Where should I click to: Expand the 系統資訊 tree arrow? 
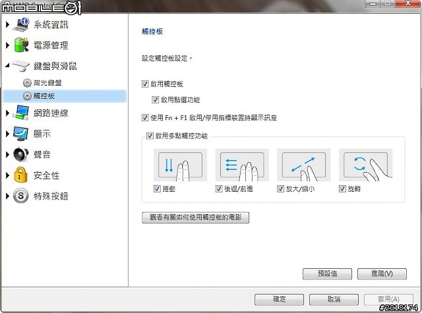[x=7, y=25]
